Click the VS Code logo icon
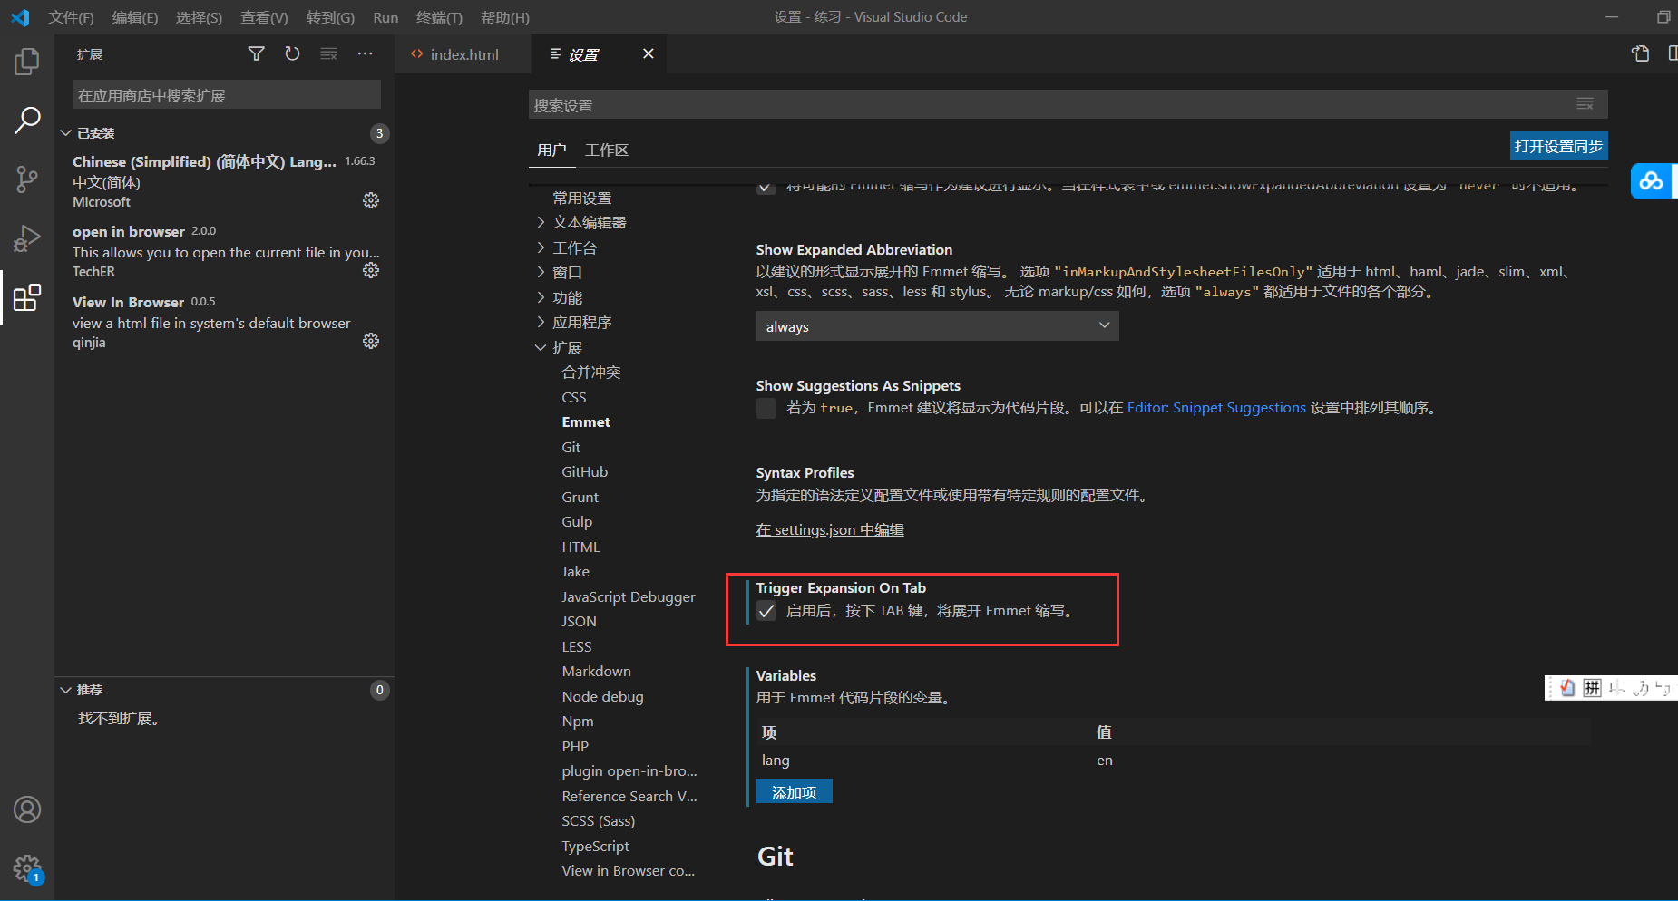 pyautogui.click(x=20, y=17)
